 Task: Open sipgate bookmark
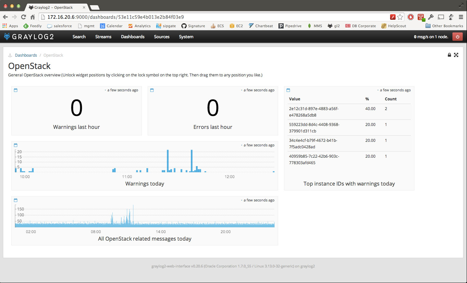(x=166, y=26)
